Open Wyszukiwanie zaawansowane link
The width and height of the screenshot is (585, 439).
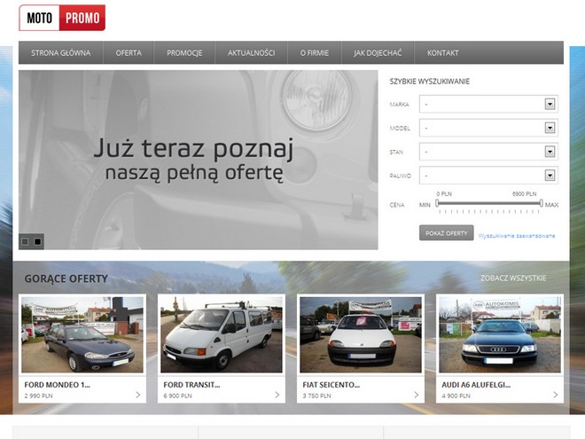coord(517,235)
